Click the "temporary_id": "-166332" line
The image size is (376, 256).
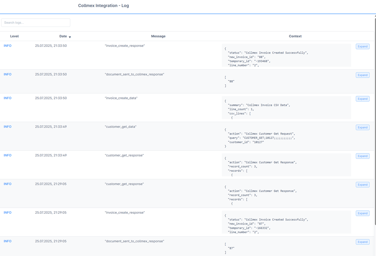pos(249,228)
